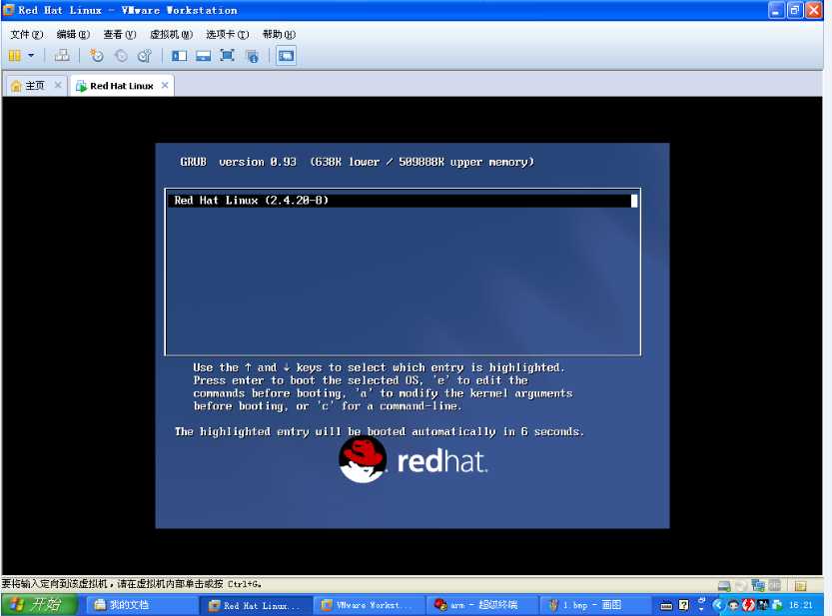Click Red Hat Linux taskbar button
Image resolution: width=832 pixels, height=616 pixels.
click(256, 605)
